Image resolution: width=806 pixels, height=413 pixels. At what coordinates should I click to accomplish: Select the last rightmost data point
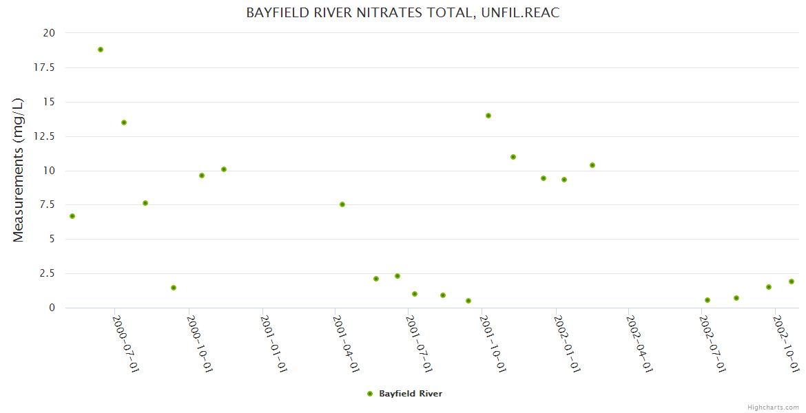(792, 282)
